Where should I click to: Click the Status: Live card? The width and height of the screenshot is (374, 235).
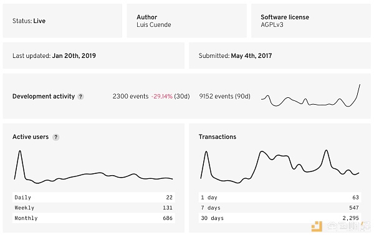62,21
